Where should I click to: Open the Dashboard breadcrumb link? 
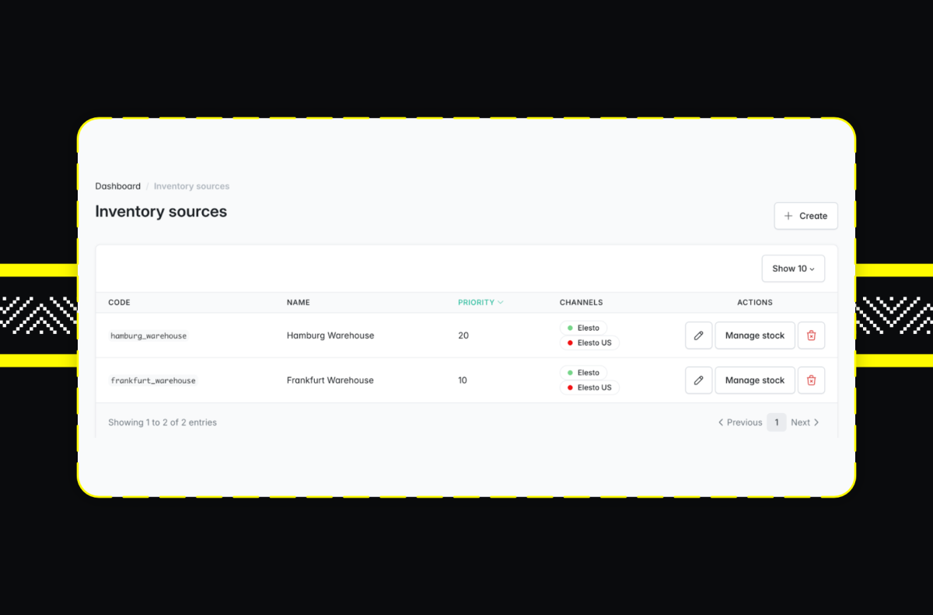coord(117,186)
